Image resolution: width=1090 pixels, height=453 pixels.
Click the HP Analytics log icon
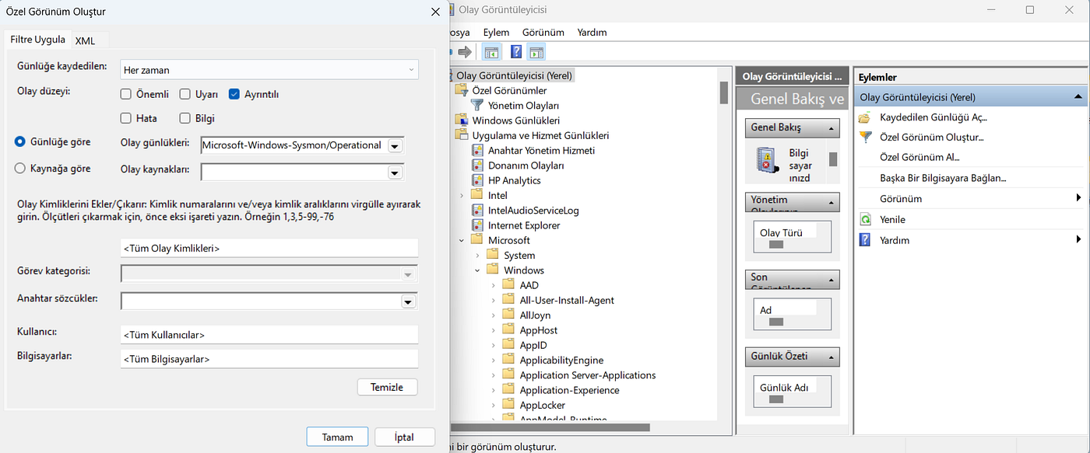tap(477, 180)
